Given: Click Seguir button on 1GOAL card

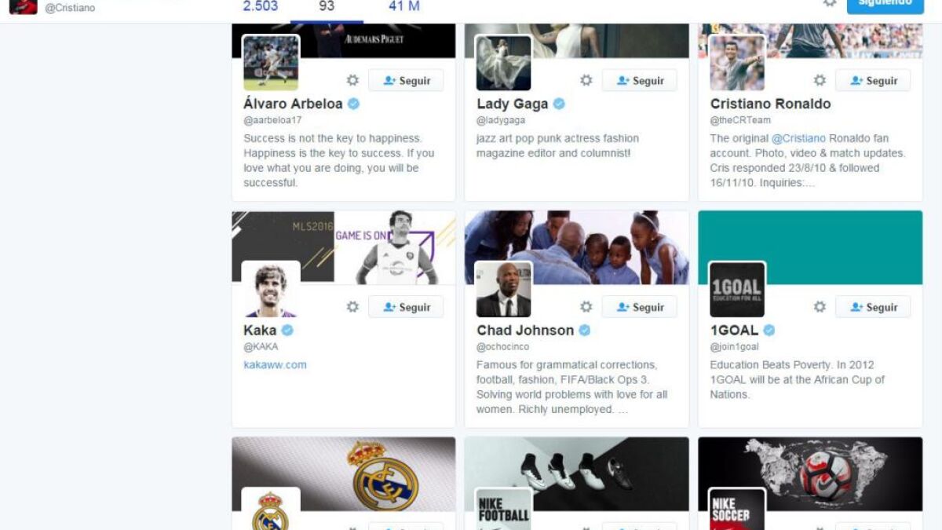Looking at the screenshot, I should [873, 307].
